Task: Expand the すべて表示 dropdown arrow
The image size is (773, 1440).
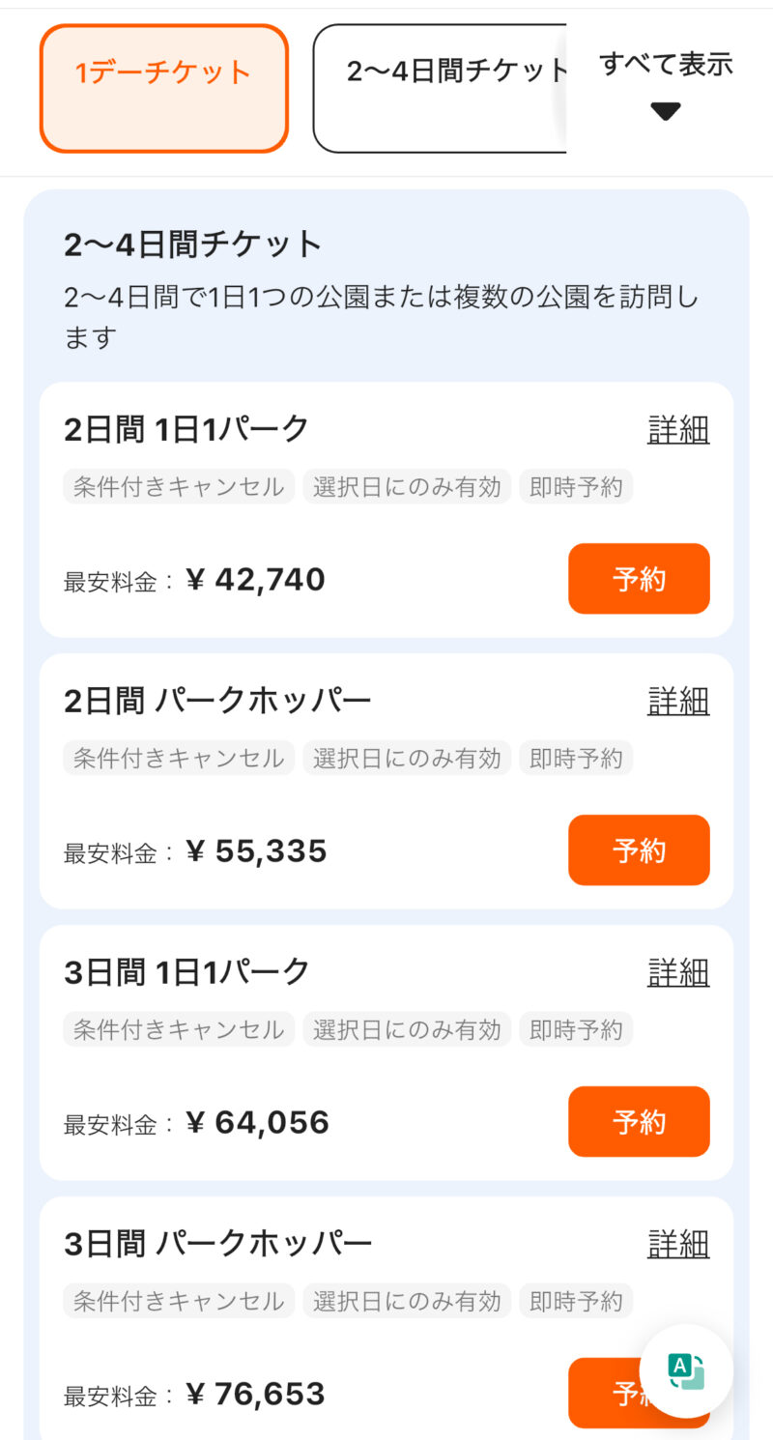Action: 666,111
